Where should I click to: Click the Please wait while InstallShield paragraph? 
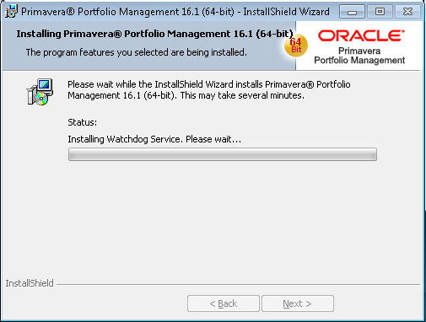coord(209,90)
